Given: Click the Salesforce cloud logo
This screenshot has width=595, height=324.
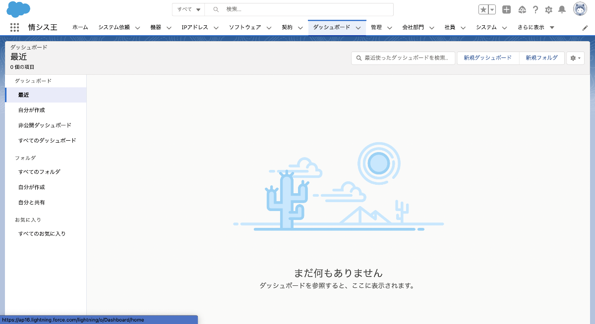Looking at the screenshot, I should tap(18, 9).
